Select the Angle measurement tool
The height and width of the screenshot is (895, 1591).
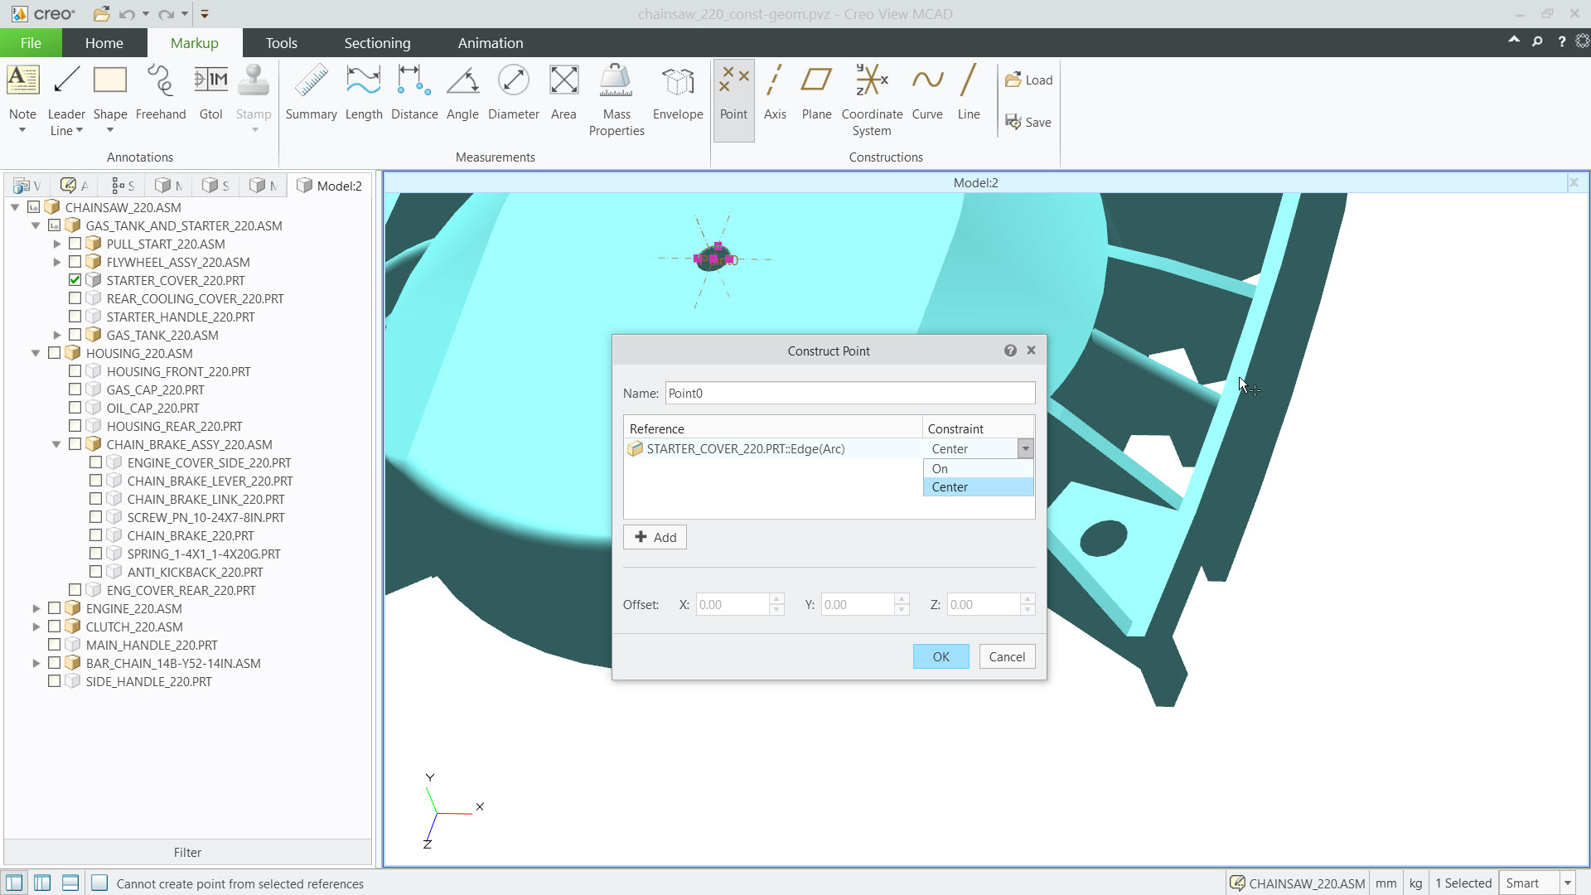point(462,93)
